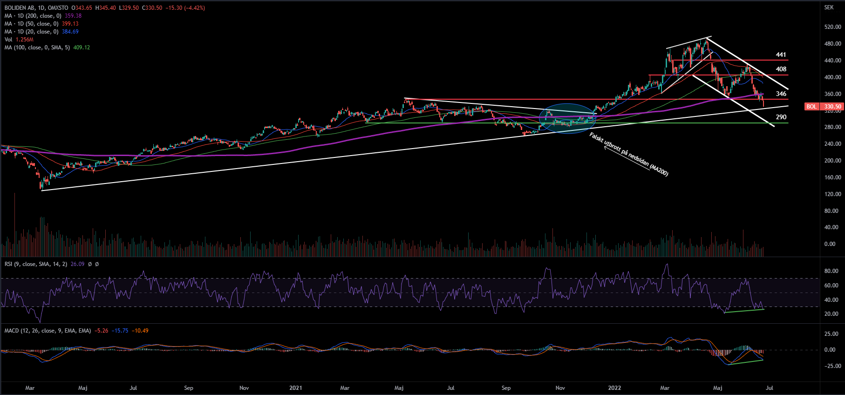Select the 408 level text label

pos(781,69)
